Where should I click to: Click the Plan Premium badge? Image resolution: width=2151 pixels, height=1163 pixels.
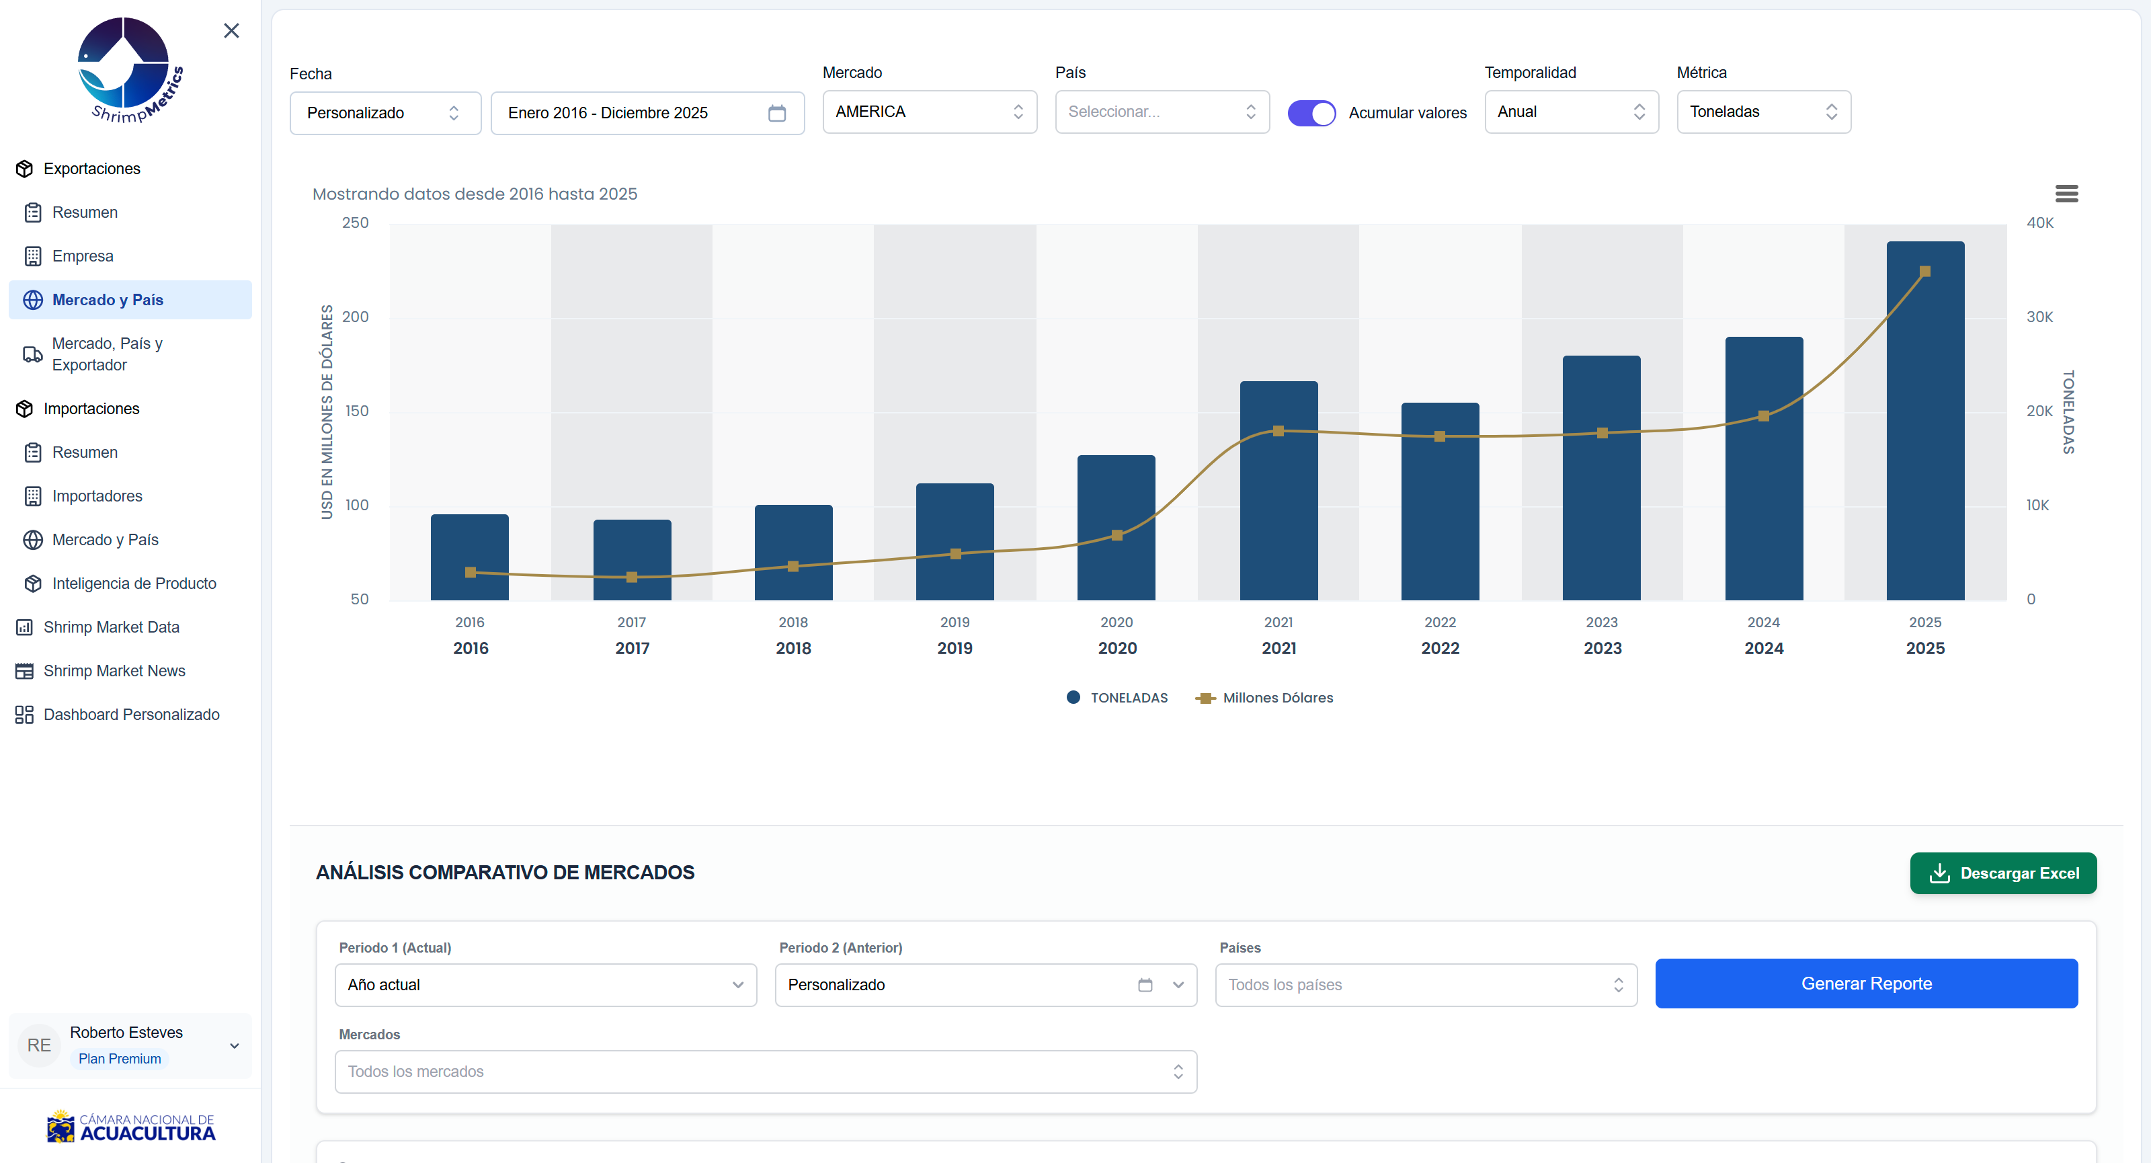(x=120, y=1059)
